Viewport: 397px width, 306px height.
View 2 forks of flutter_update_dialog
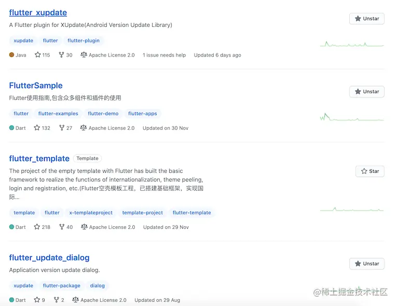59,300
